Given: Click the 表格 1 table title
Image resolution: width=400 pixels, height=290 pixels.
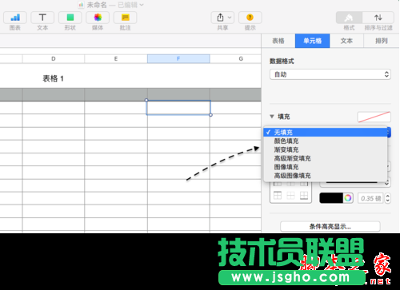Looking at the screenshot, I should [53, 78].
